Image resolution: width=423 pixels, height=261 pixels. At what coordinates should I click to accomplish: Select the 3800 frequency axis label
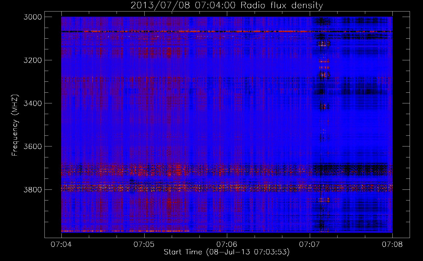(x=33, y=189)
